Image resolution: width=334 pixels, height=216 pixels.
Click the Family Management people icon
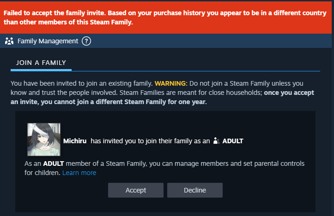click(x=9, y=41)
